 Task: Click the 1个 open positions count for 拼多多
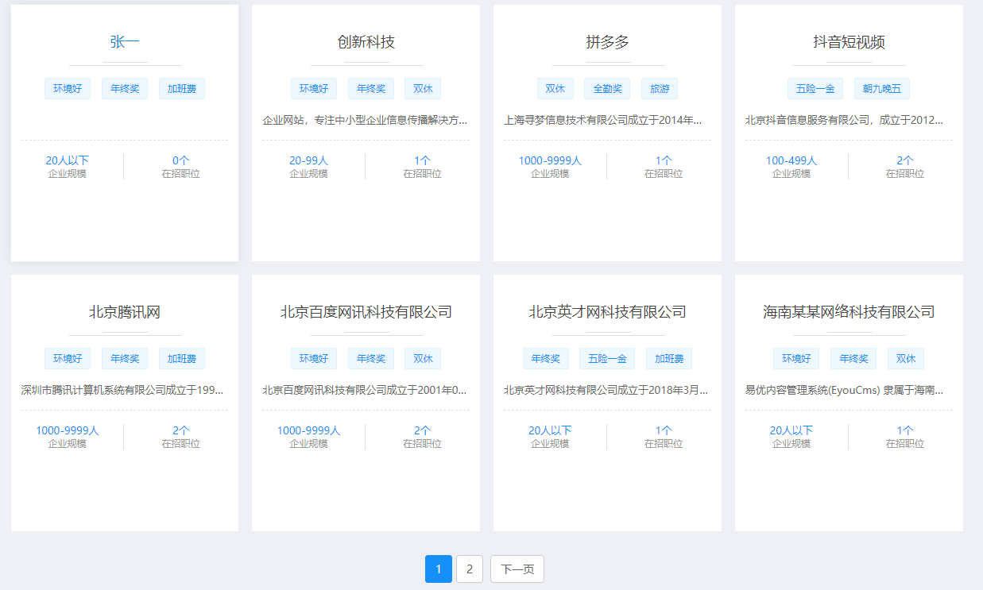point(664,160)
